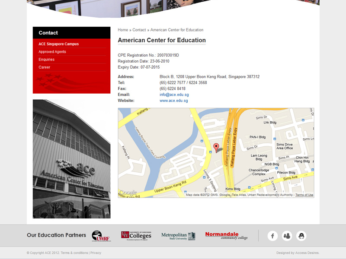Click the red location pin on the map
This screenshot has height=259, width=346.
coord(216,148)
